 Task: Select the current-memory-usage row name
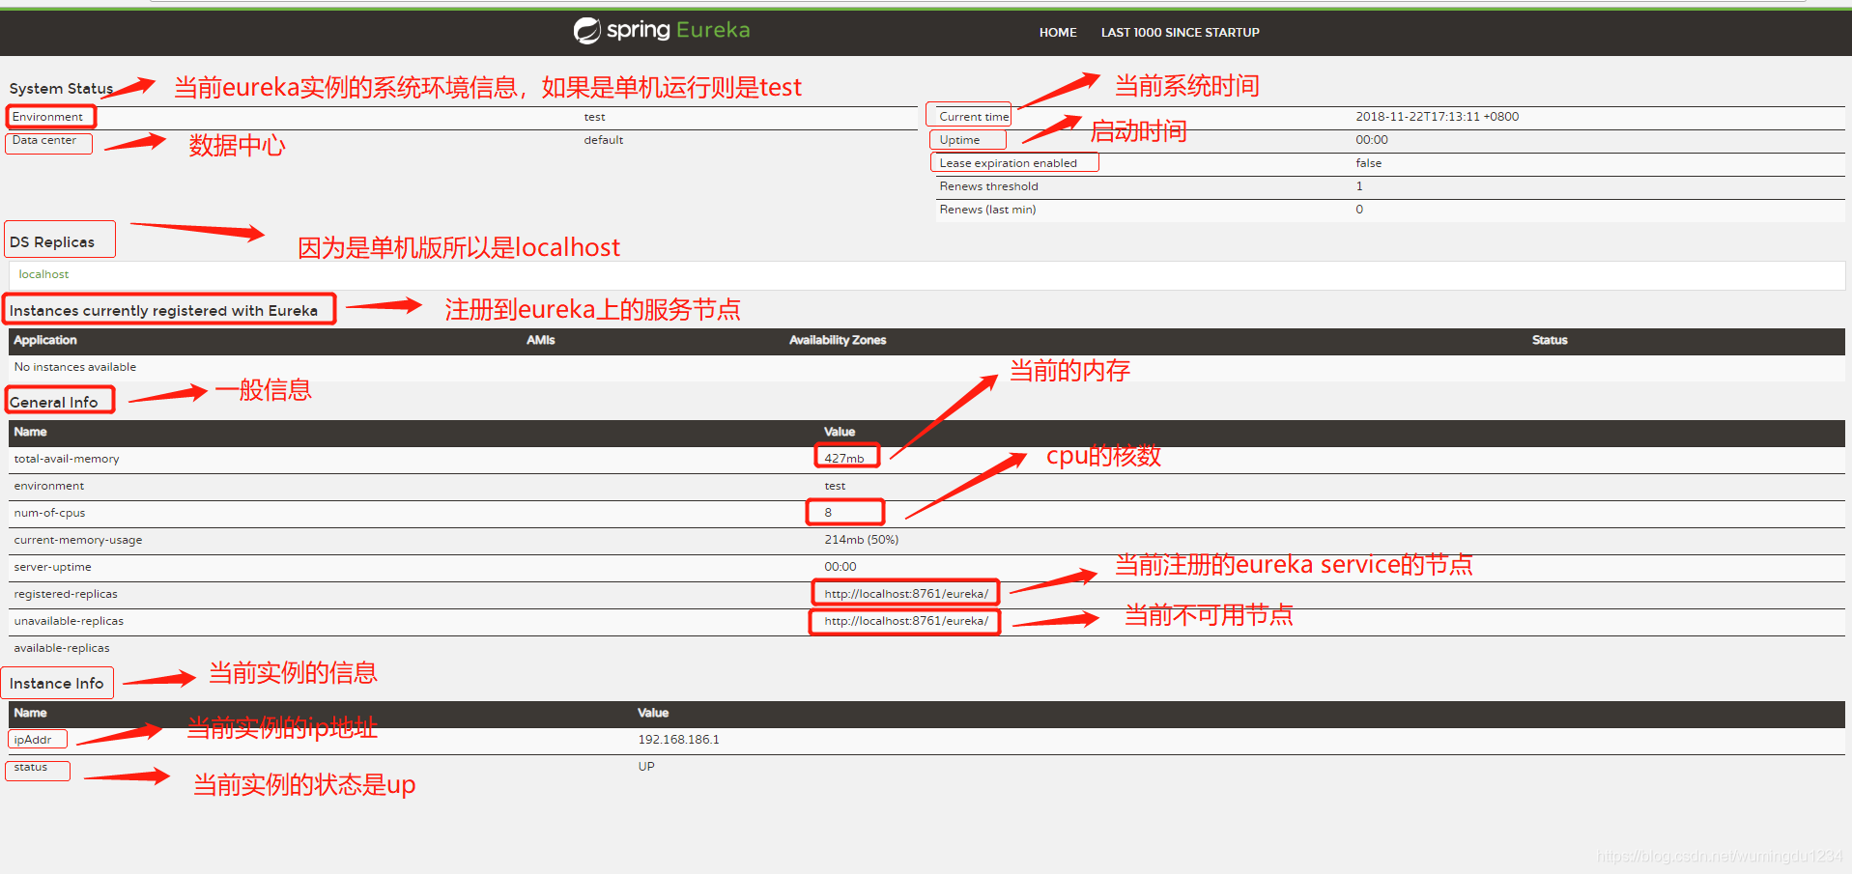78,540
